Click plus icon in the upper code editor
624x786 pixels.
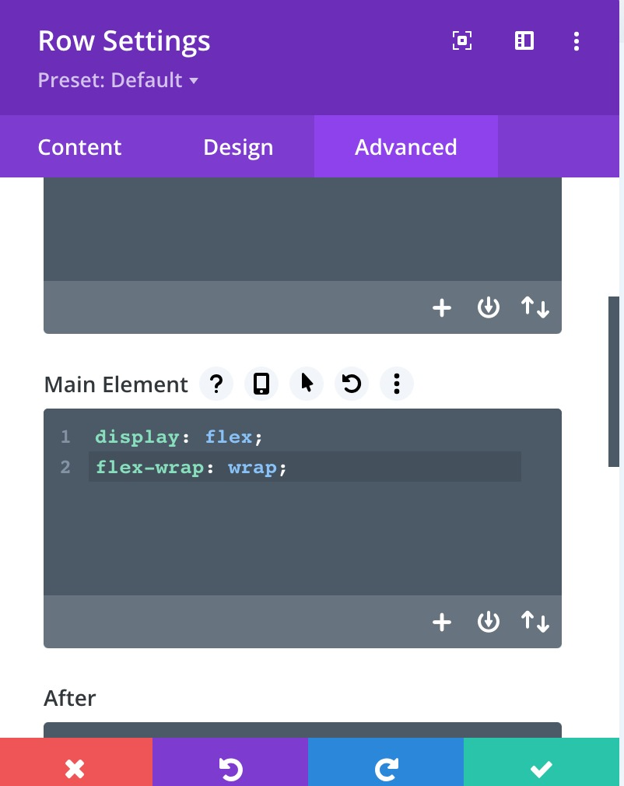pos(442,307)
